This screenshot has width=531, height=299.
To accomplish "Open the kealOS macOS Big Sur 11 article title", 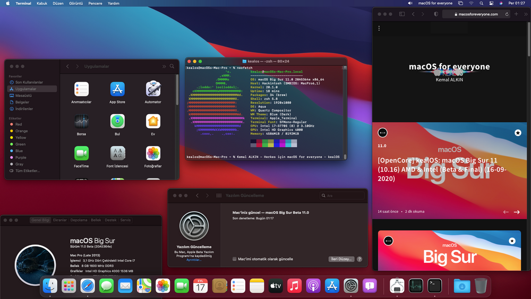I will tap(442, 169).
